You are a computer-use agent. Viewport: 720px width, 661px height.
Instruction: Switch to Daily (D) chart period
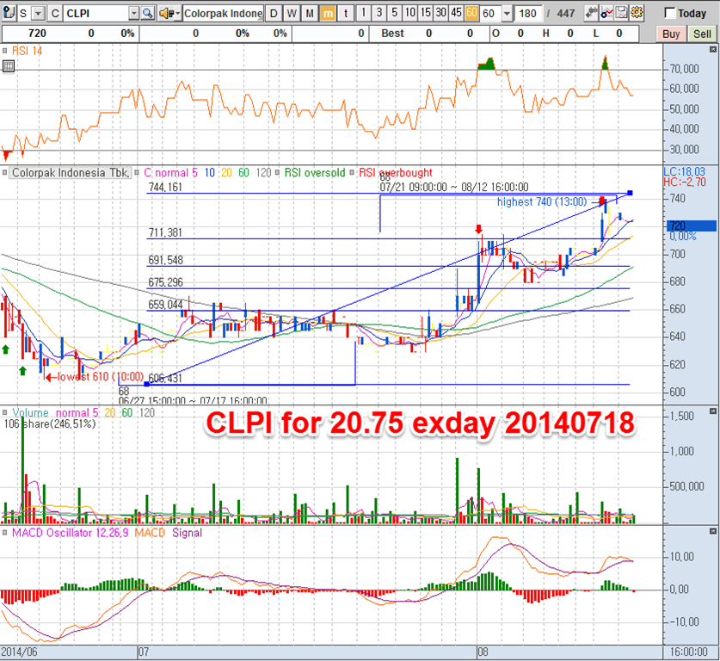(x=274, y=13)
